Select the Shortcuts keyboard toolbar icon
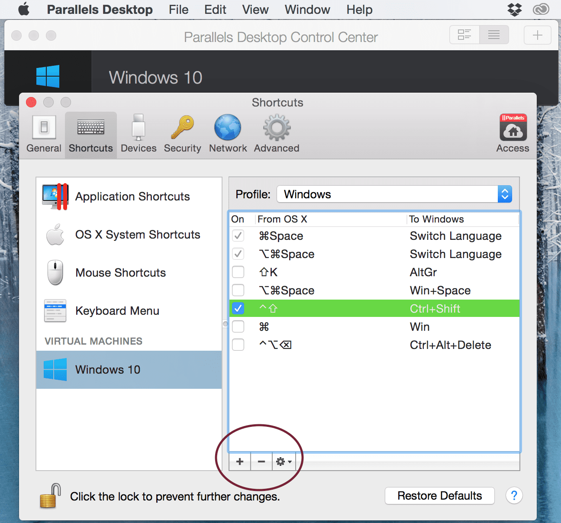The image size is (561, 523). click(x=91, y=134)
